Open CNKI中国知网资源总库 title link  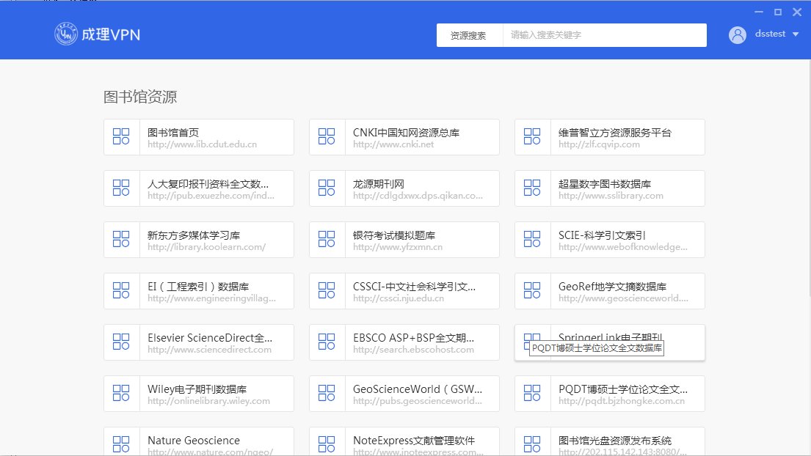coord(406,132)
